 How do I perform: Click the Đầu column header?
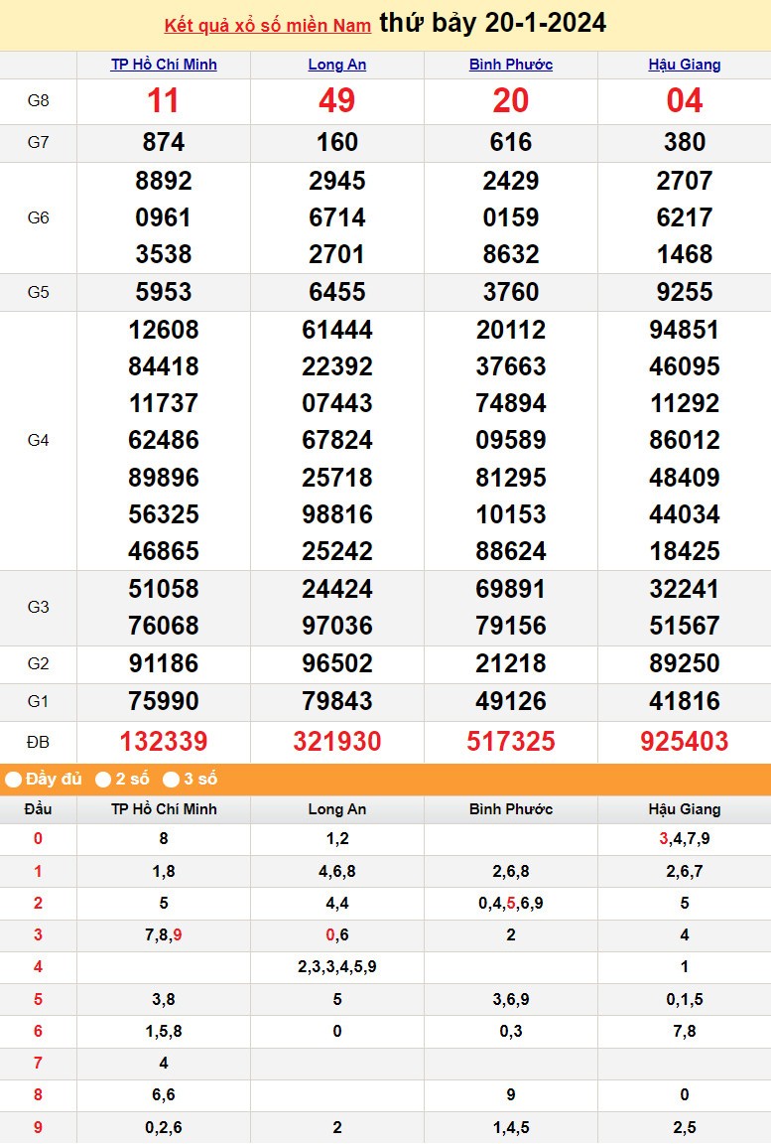[38, 809]
